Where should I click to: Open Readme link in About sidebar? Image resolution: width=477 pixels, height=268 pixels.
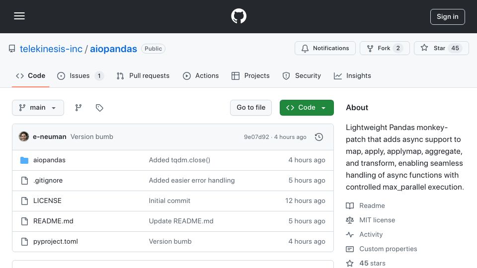[372, 205]
